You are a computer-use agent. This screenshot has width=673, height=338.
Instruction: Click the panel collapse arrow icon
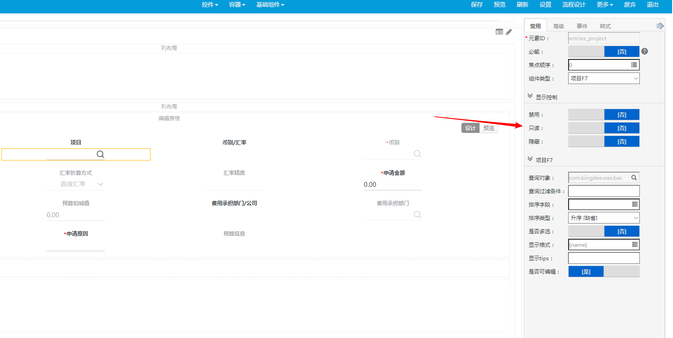tap(660, 26)
